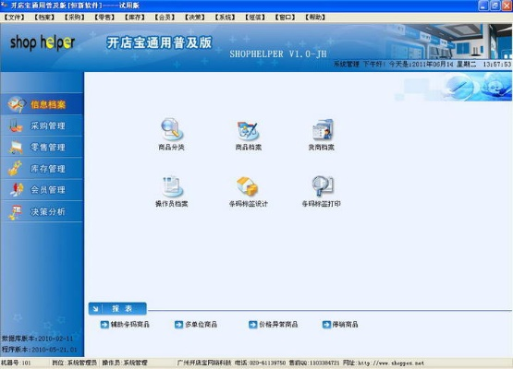Collapse the 报表 section arrow
Viewport: 513px width, 369px height.
pos(95,309)
